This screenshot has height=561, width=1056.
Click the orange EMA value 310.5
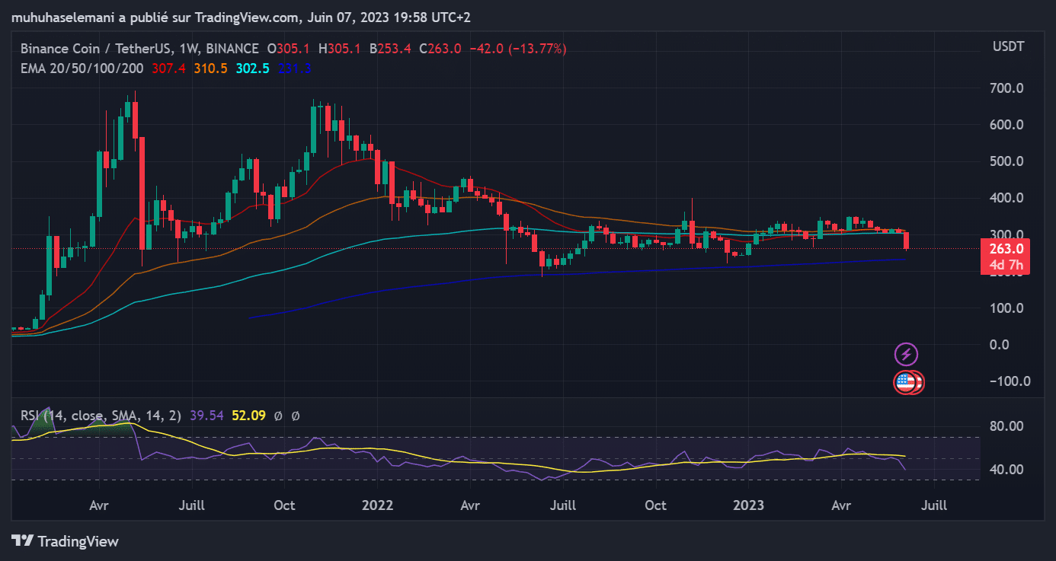(x=211, y=69)
